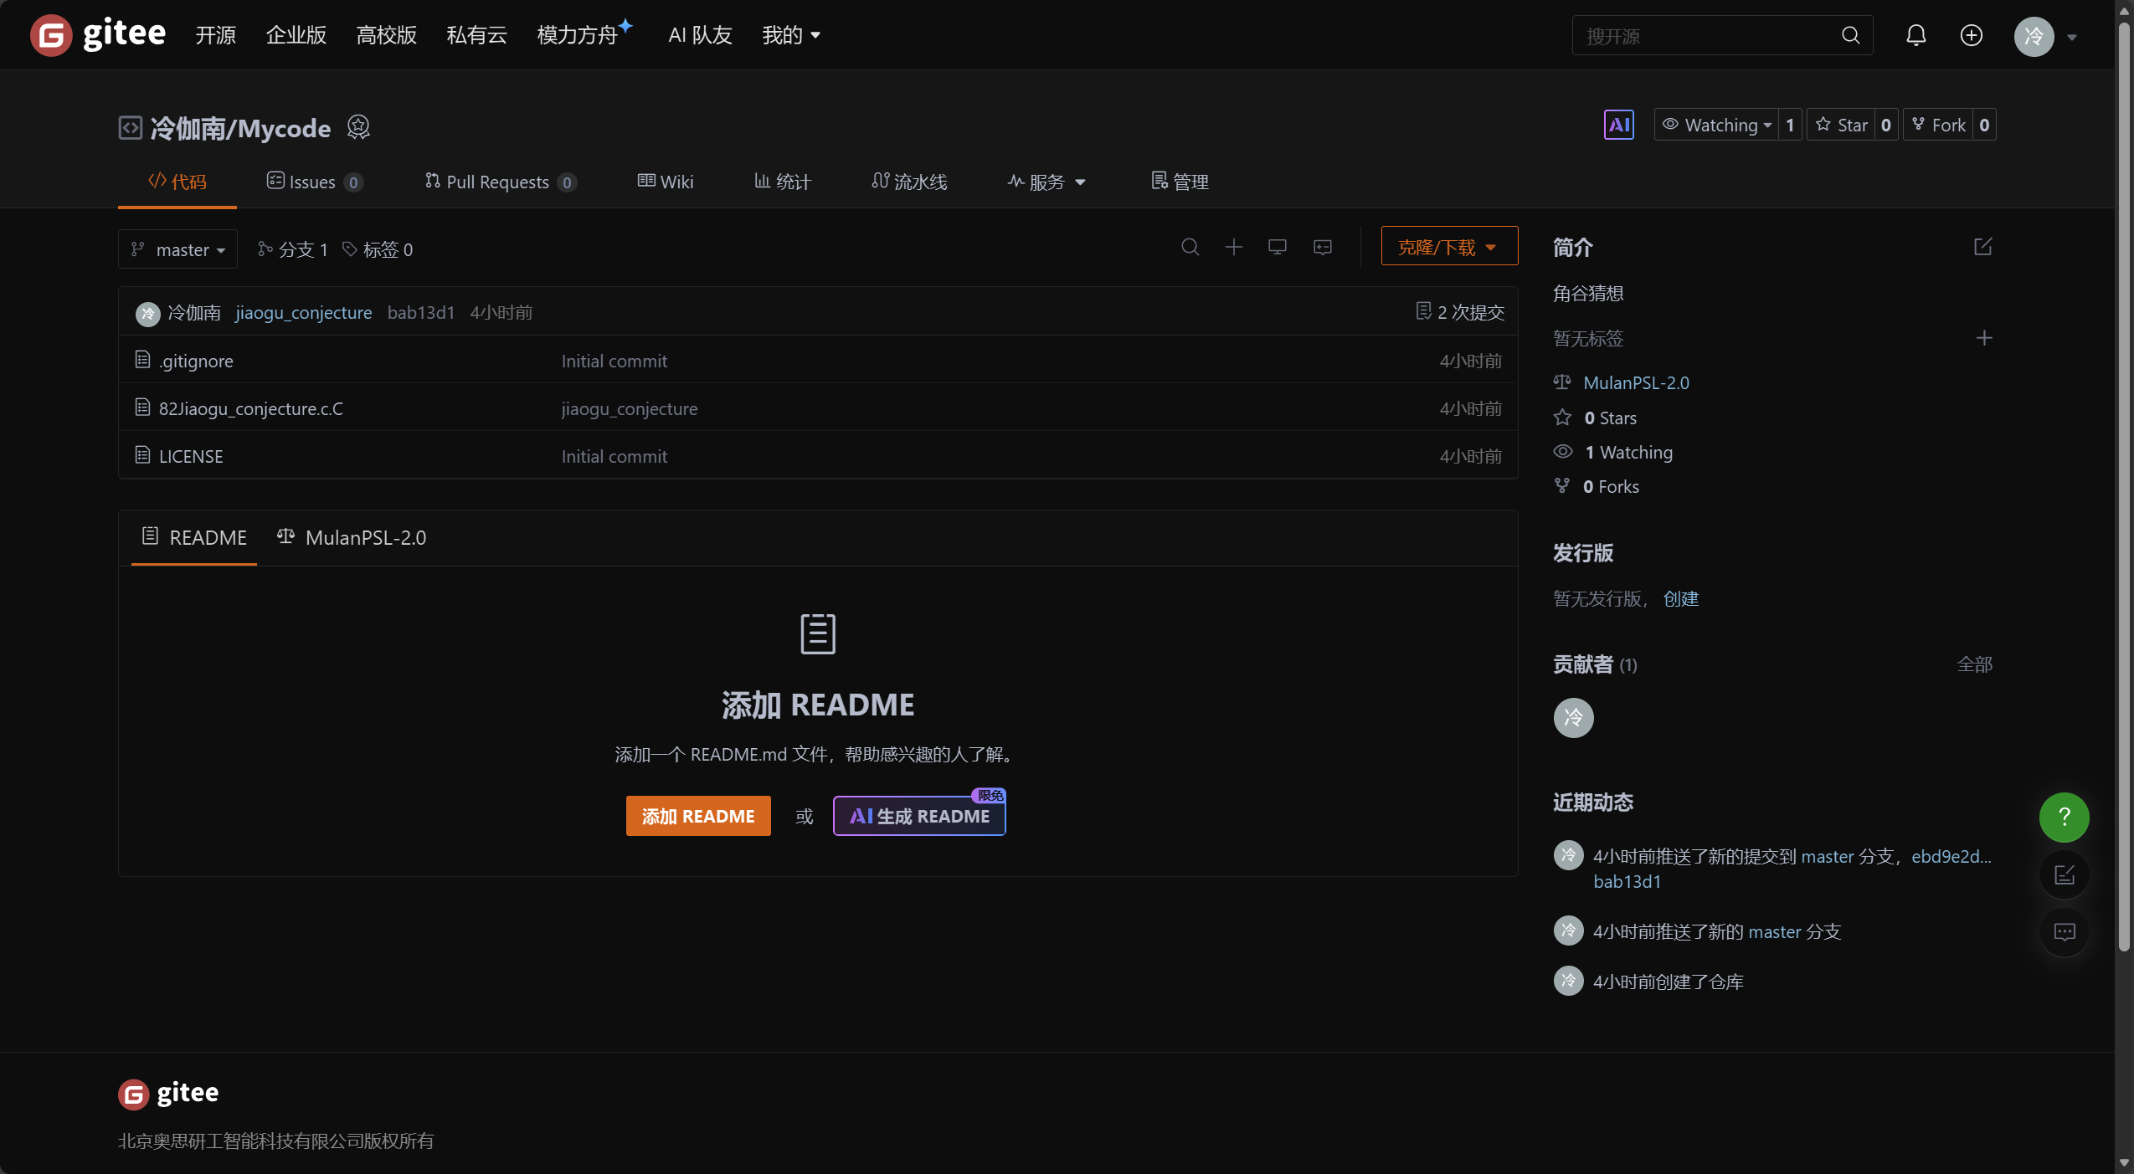Screen dimensions: 2134x1174
Task: Click the contributor avatar under 贡献者
Action: 1573,717
